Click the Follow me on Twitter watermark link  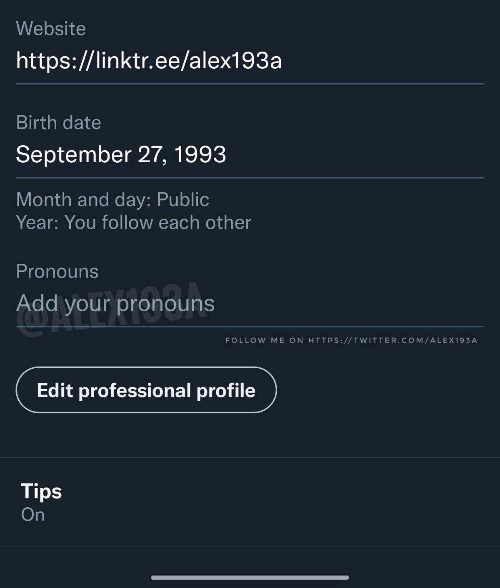351,340
